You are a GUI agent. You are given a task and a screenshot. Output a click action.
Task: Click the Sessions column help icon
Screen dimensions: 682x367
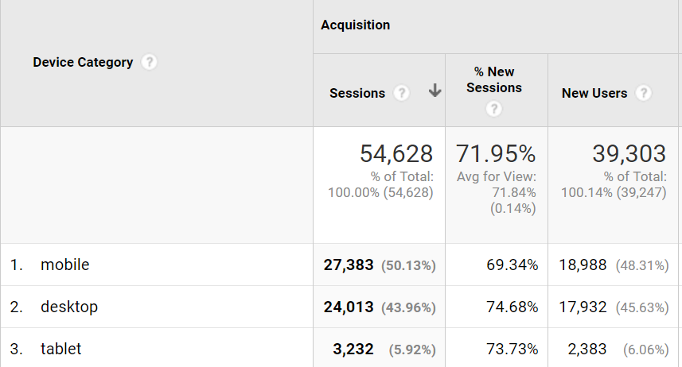click(402, 93)
